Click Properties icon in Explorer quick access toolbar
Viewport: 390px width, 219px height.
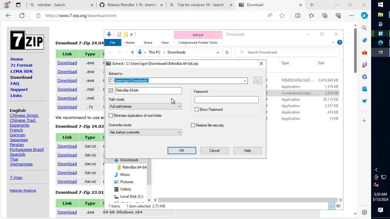(119, 34)
